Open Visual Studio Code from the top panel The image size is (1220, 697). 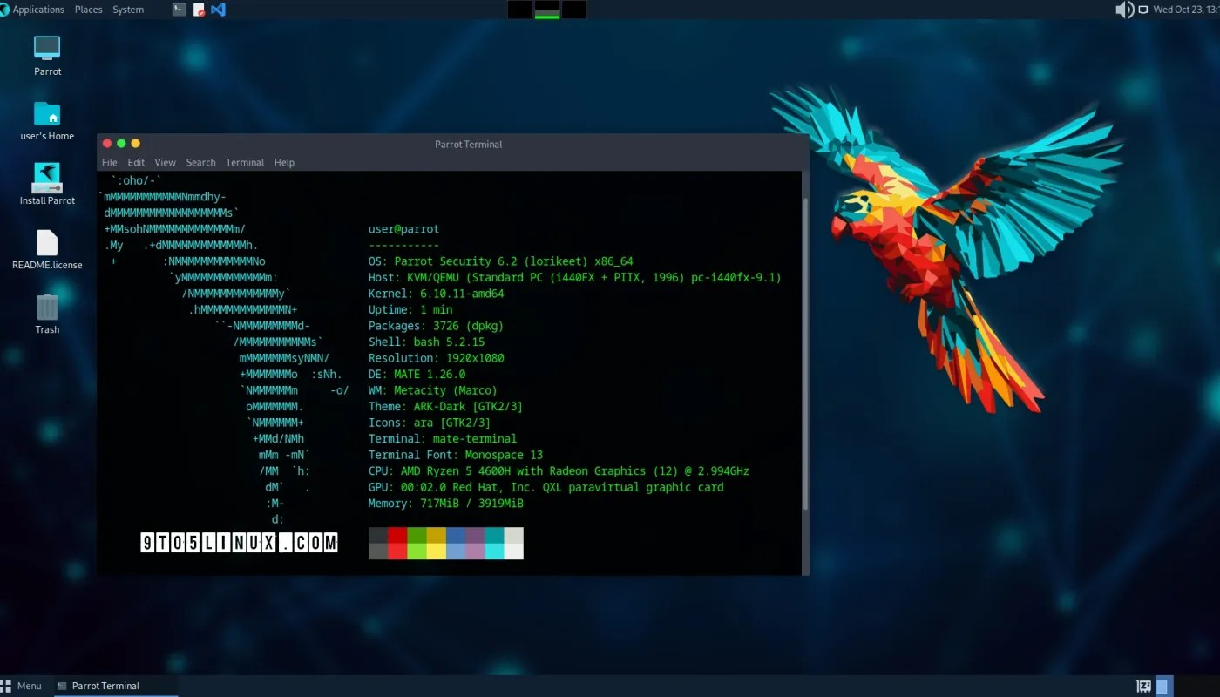[x=217, y=10]
